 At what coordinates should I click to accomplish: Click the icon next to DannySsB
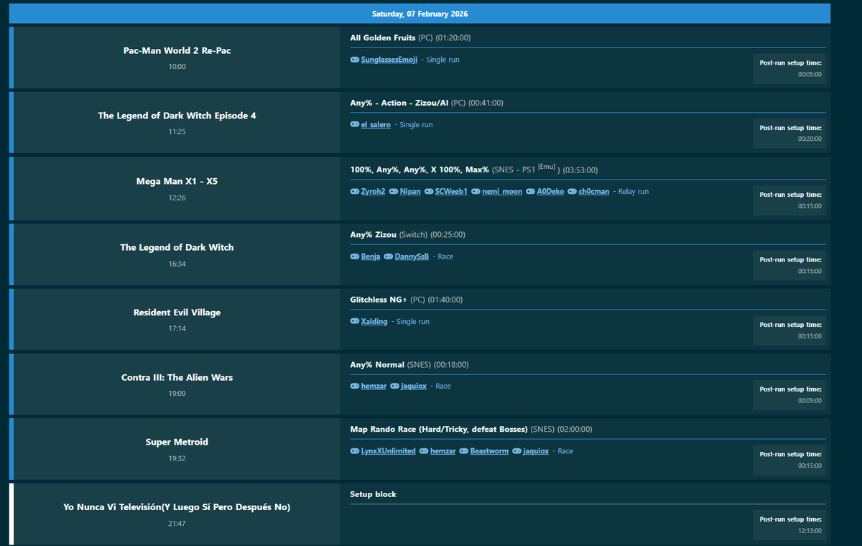tap(389, 256)
